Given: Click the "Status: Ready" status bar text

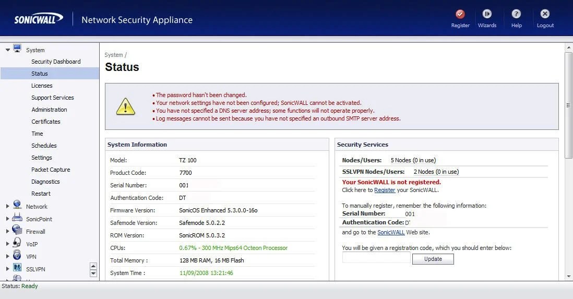Looking at the screenshot, I should [x=20, y=286].
